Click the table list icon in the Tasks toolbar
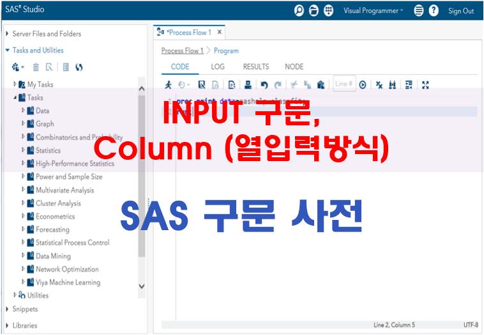Image resolution: width=484 pixels, height=335 pixels. pyautogui.click(x=66, y=67)
